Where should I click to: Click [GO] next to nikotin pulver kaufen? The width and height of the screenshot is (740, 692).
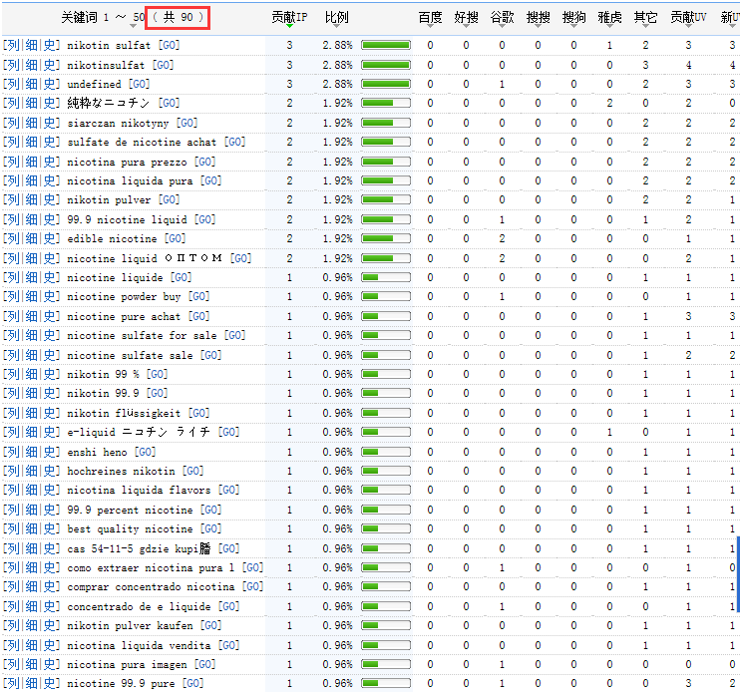(x=210, y=626)
